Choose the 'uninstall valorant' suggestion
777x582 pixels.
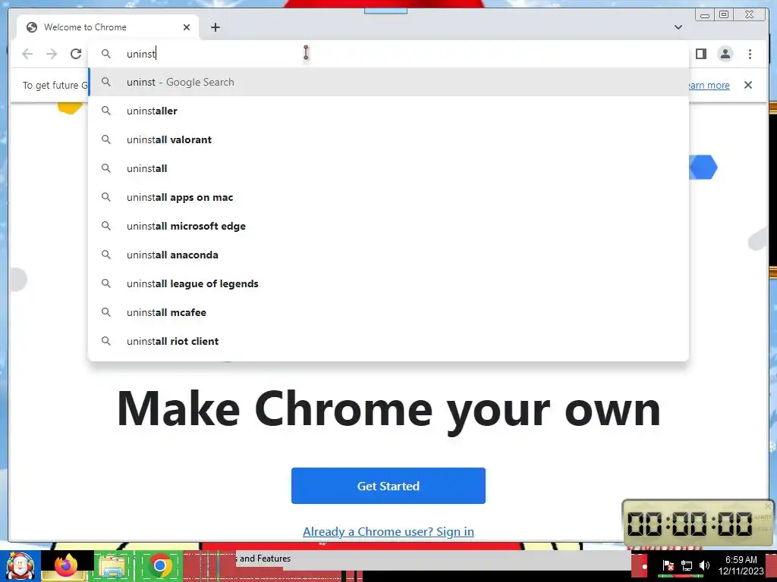388,139
